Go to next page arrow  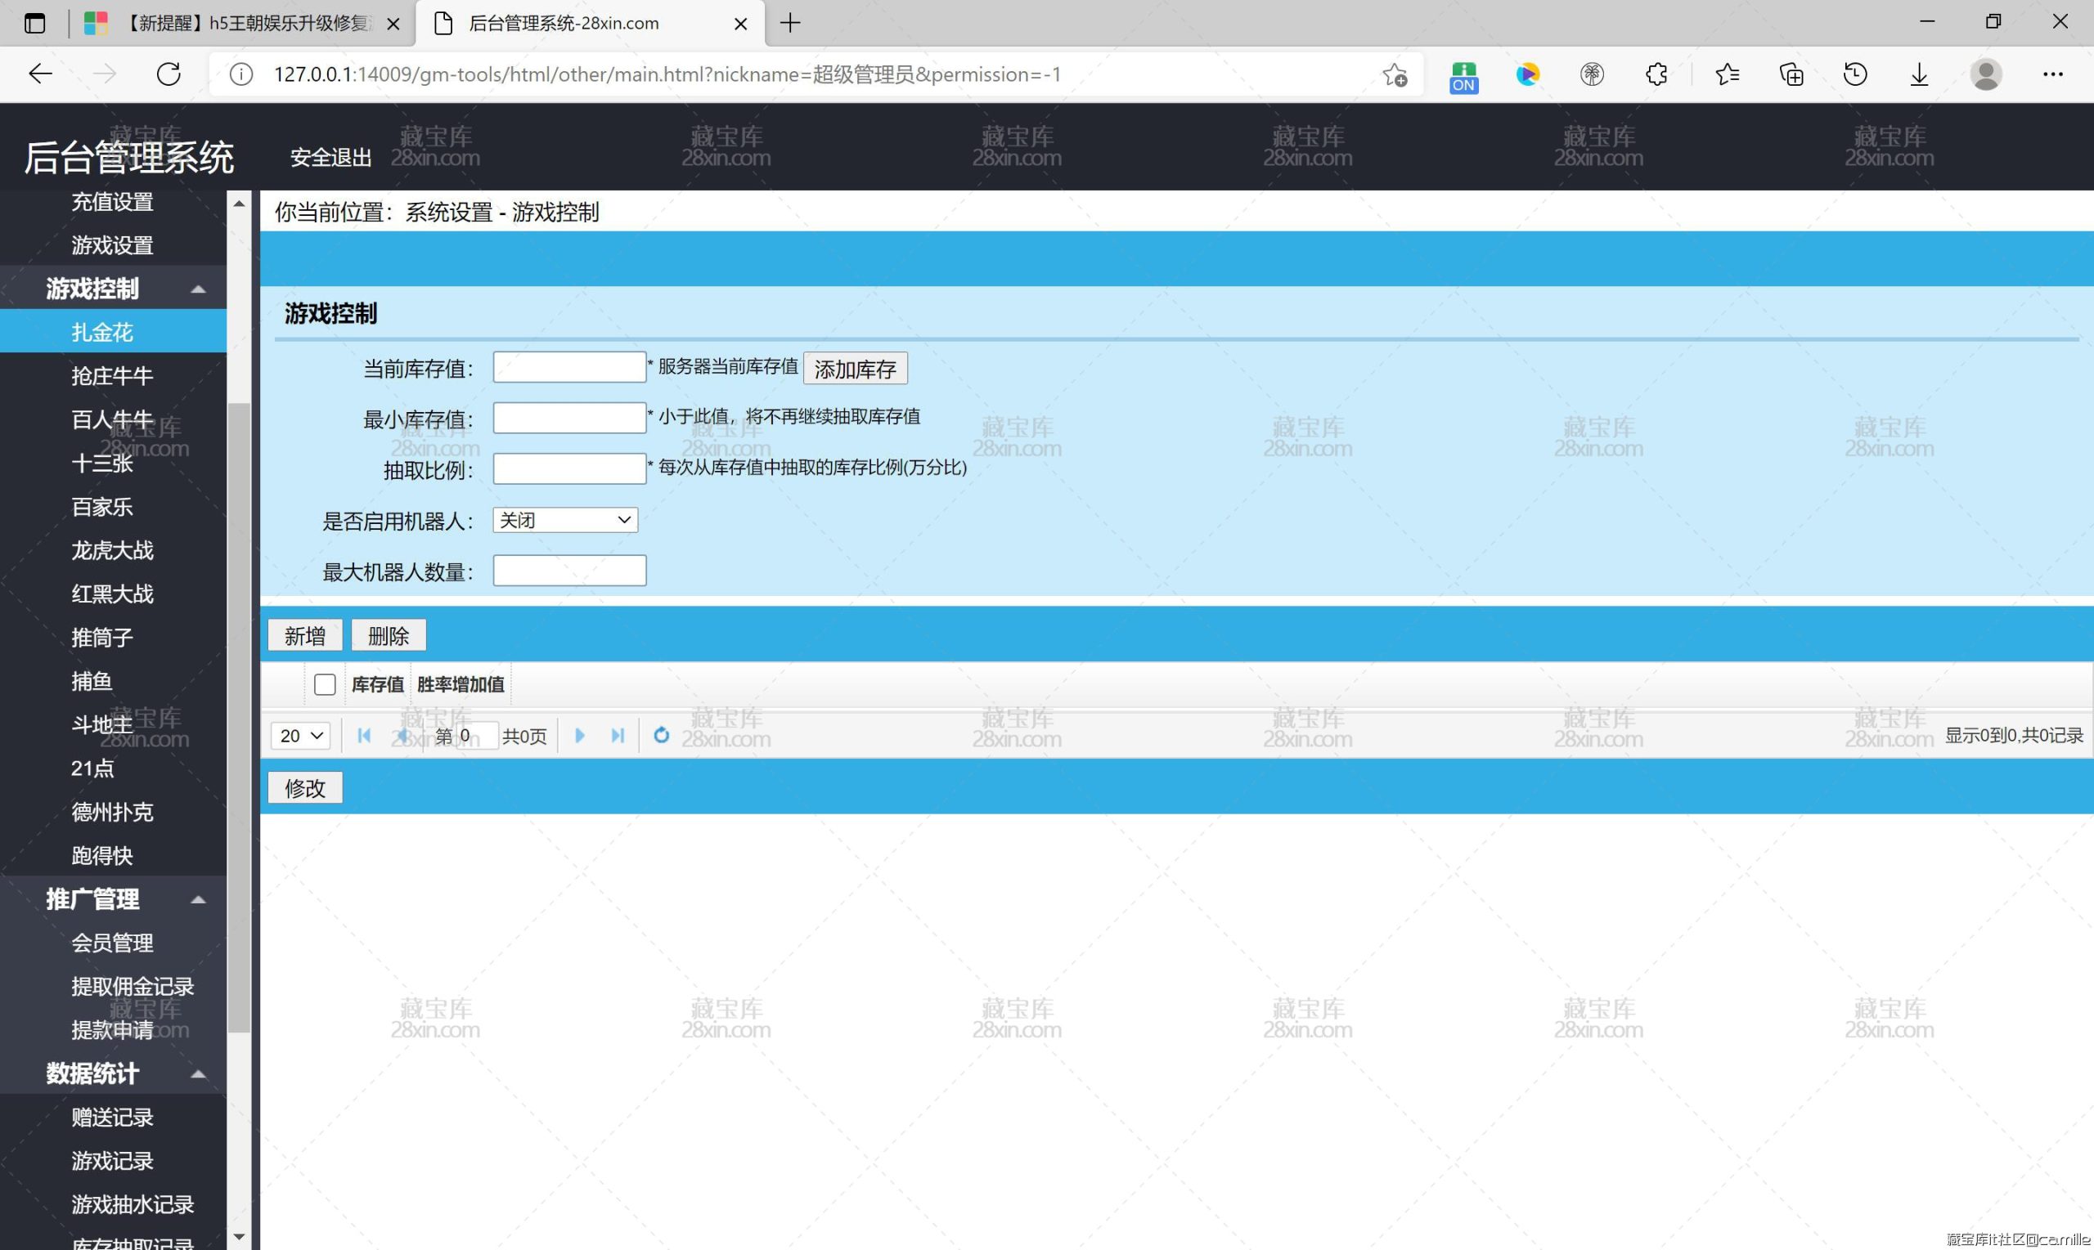tap(580, 735)
